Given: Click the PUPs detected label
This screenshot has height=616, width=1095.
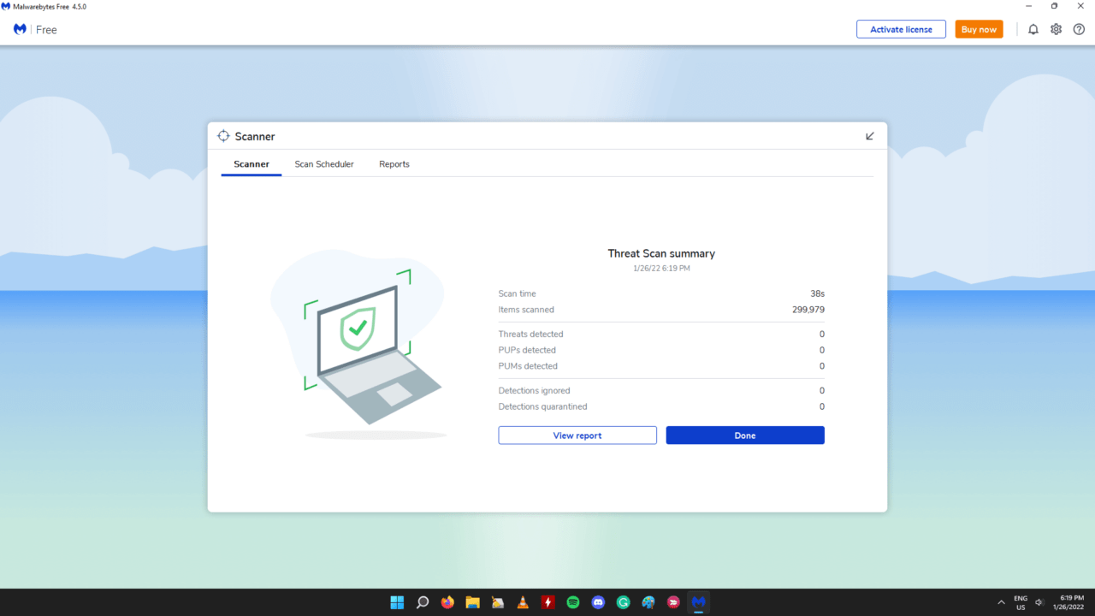Looking at the screenshot, I should click(x=527, y=350).
